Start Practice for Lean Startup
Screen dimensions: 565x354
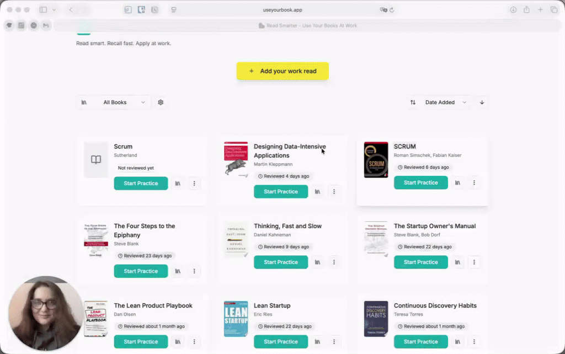coord(281,342)
